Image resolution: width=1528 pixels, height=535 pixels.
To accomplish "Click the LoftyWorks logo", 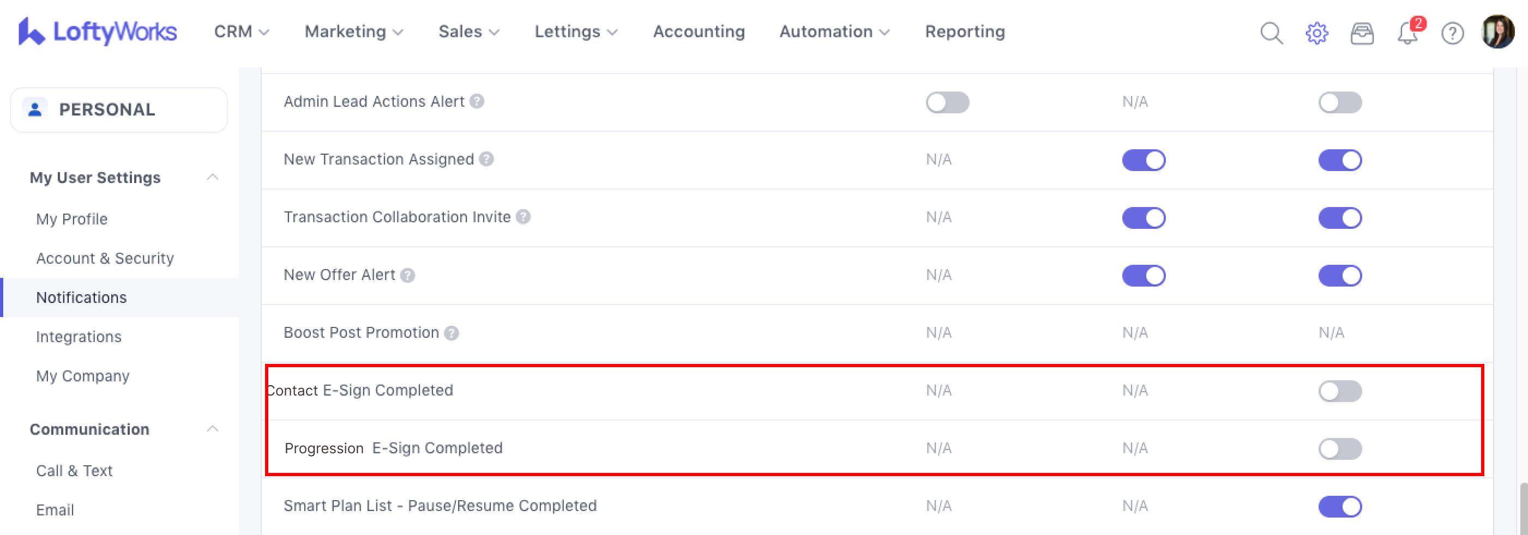I will click(x=98, y=32).
